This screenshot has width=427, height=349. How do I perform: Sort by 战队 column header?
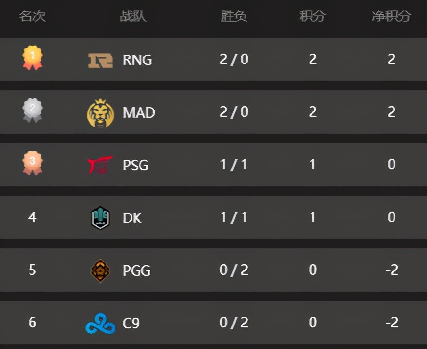click(133, 16)
